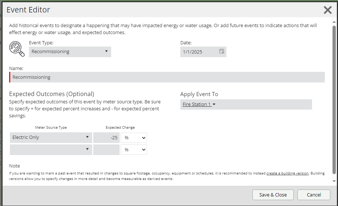
Task: Click the recommissioning wrench magnifier icon
Action: (17, 49)
